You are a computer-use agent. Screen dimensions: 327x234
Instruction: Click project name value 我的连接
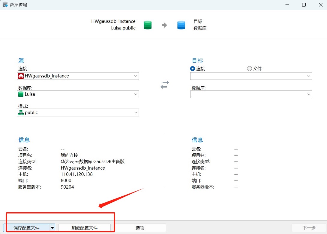pos(69,155)
